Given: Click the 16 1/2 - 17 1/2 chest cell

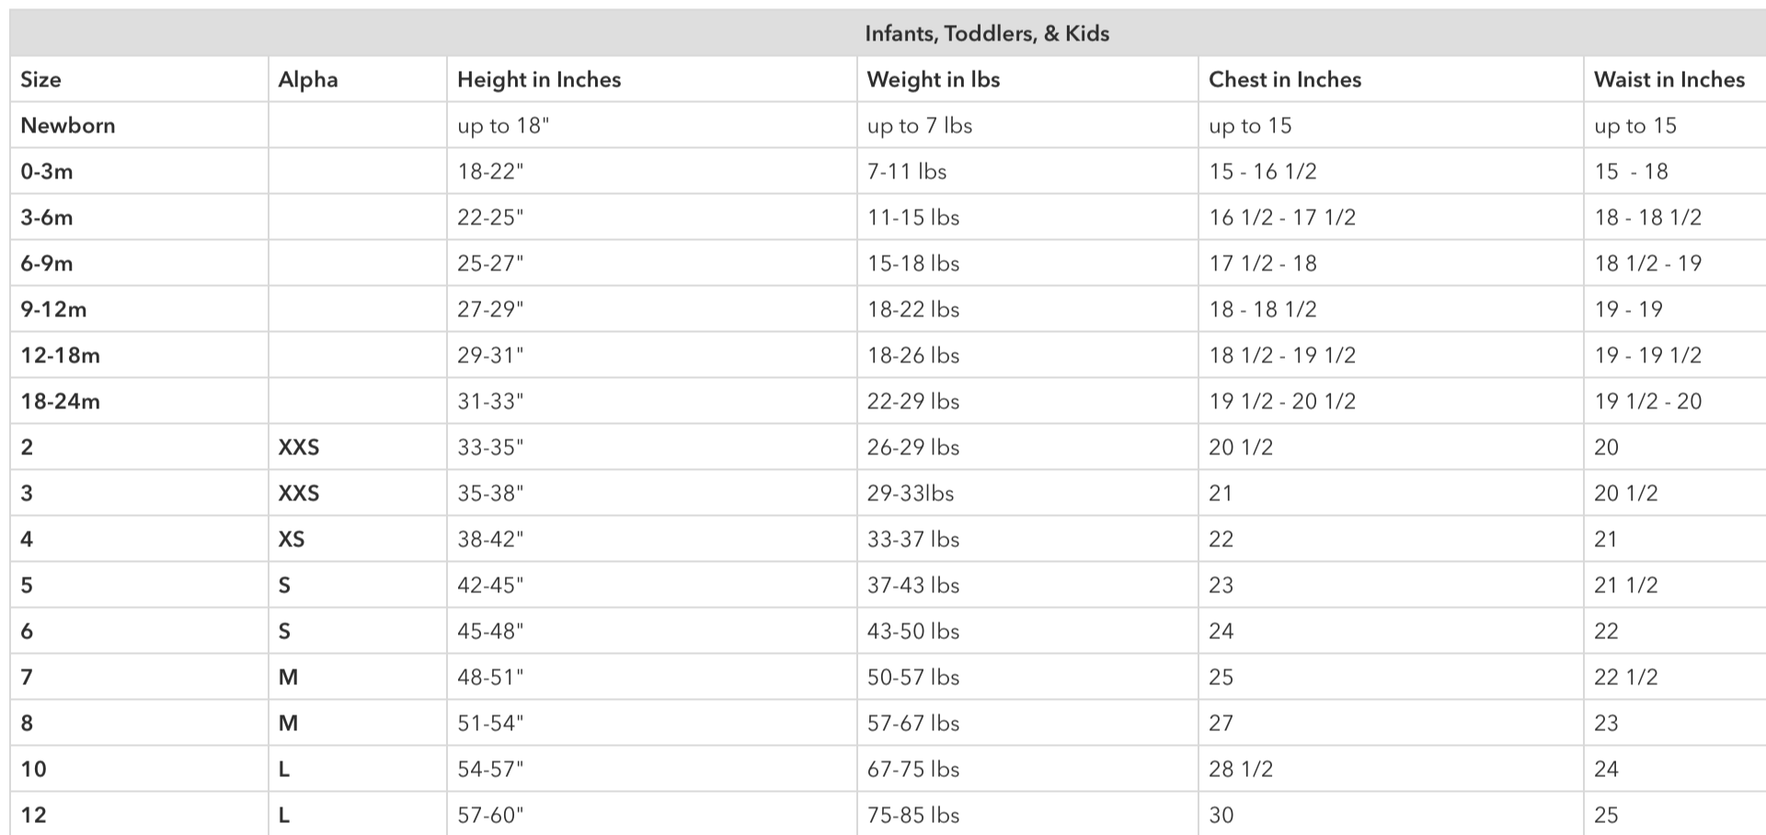Looking at the screenshot, I should click(x=1282, y=218).
